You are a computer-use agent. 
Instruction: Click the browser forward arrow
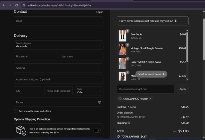[x=10, y=5]
